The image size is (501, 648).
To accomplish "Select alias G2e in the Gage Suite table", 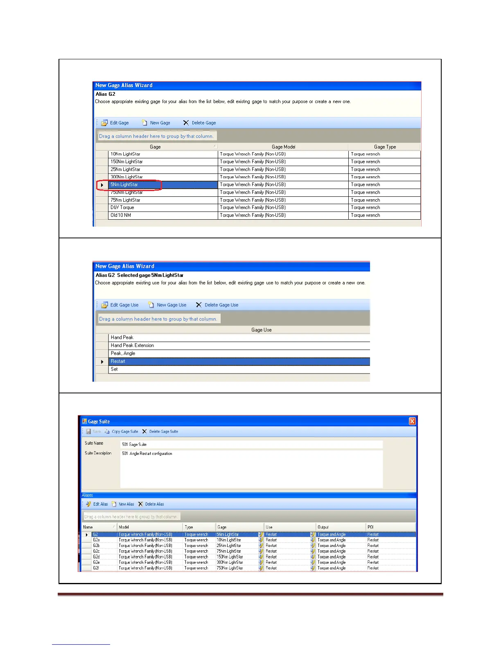I will 96,562.
